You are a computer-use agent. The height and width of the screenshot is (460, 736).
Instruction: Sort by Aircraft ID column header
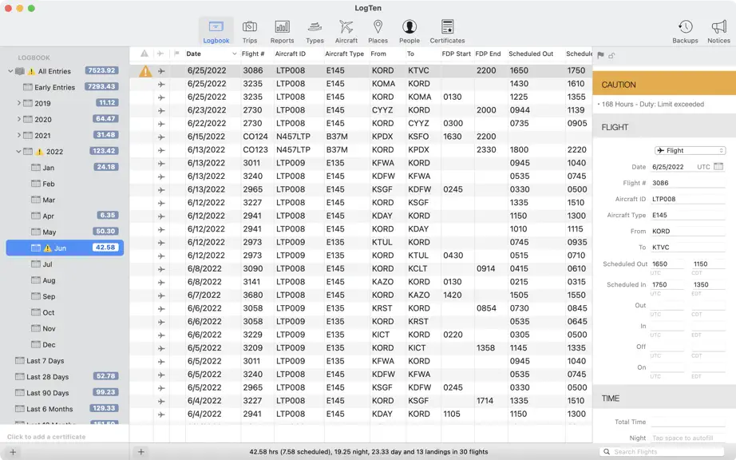tap(290, 54)
